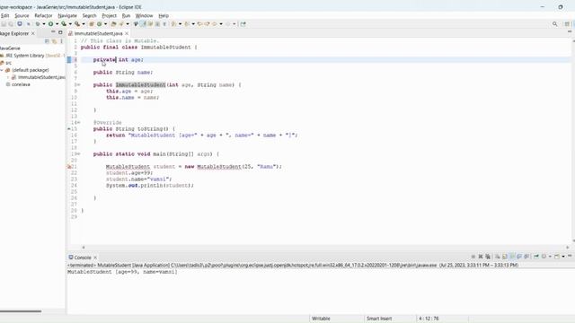This screenshot has width=575, height=323.
Task: Click the Open Perspective icon at top right
Action: [567, 24]
